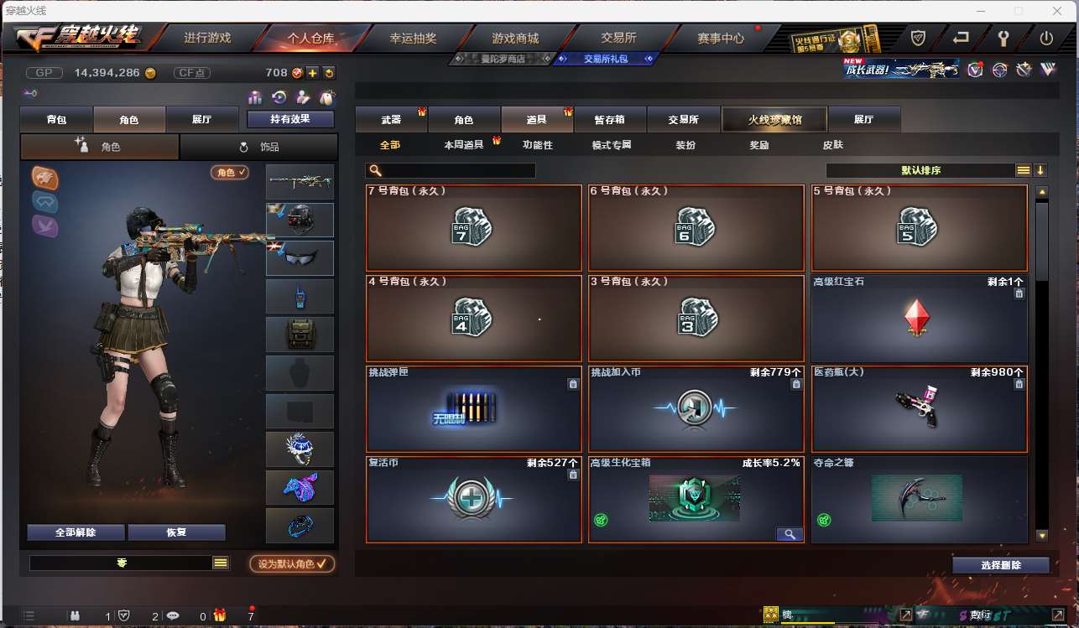The width and height of the screenshot is (1079, 628).
Task: Toggle sort order arrow beside 默认排序
Action: (x=1040, y=170)
